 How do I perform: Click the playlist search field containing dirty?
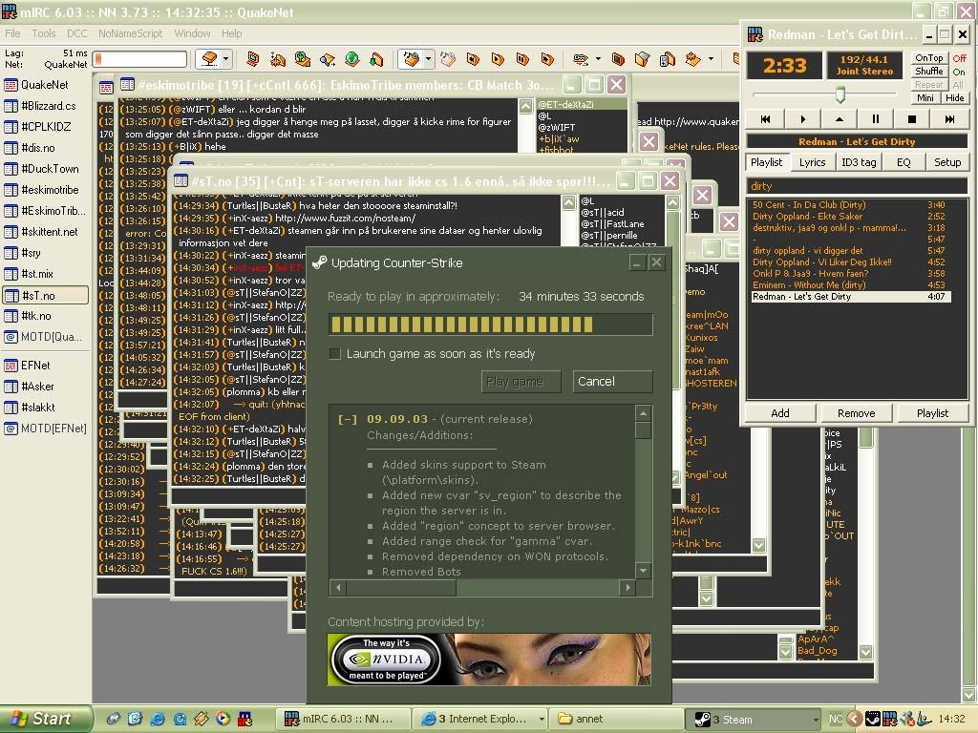tap(857, 186)
